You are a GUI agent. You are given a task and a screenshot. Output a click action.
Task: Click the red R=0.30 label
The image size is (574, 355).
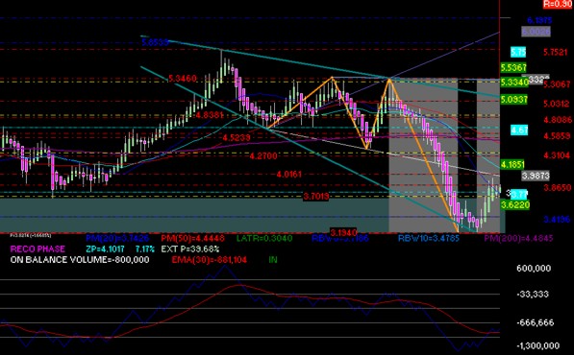[558, 4]
